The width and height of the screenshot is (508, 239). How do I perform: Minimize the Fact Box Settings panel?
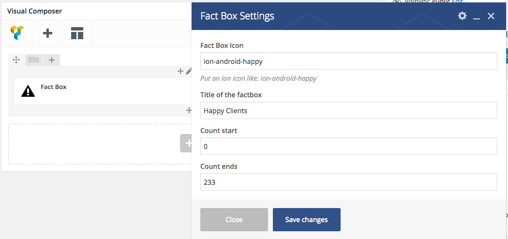(477, 16)
